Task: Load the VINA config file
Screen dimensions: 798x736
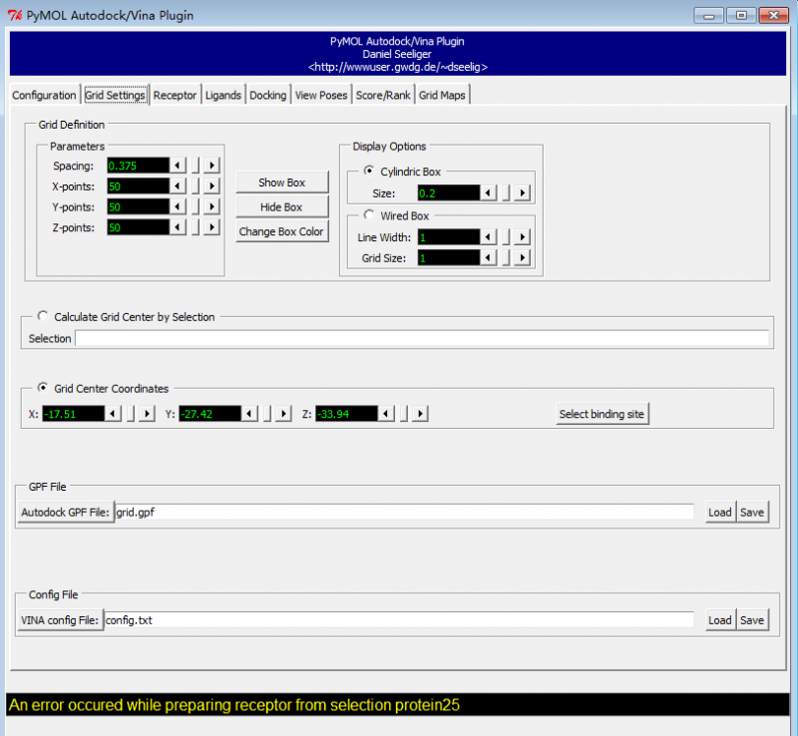Action: pyautogui.click(x=720, y=620)
